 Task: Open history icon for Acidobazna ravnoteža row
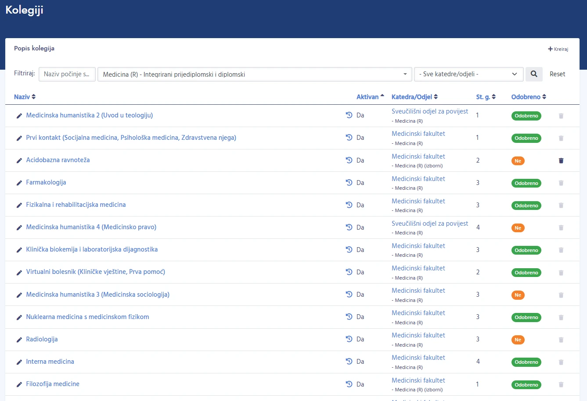[x=349, y=160]
